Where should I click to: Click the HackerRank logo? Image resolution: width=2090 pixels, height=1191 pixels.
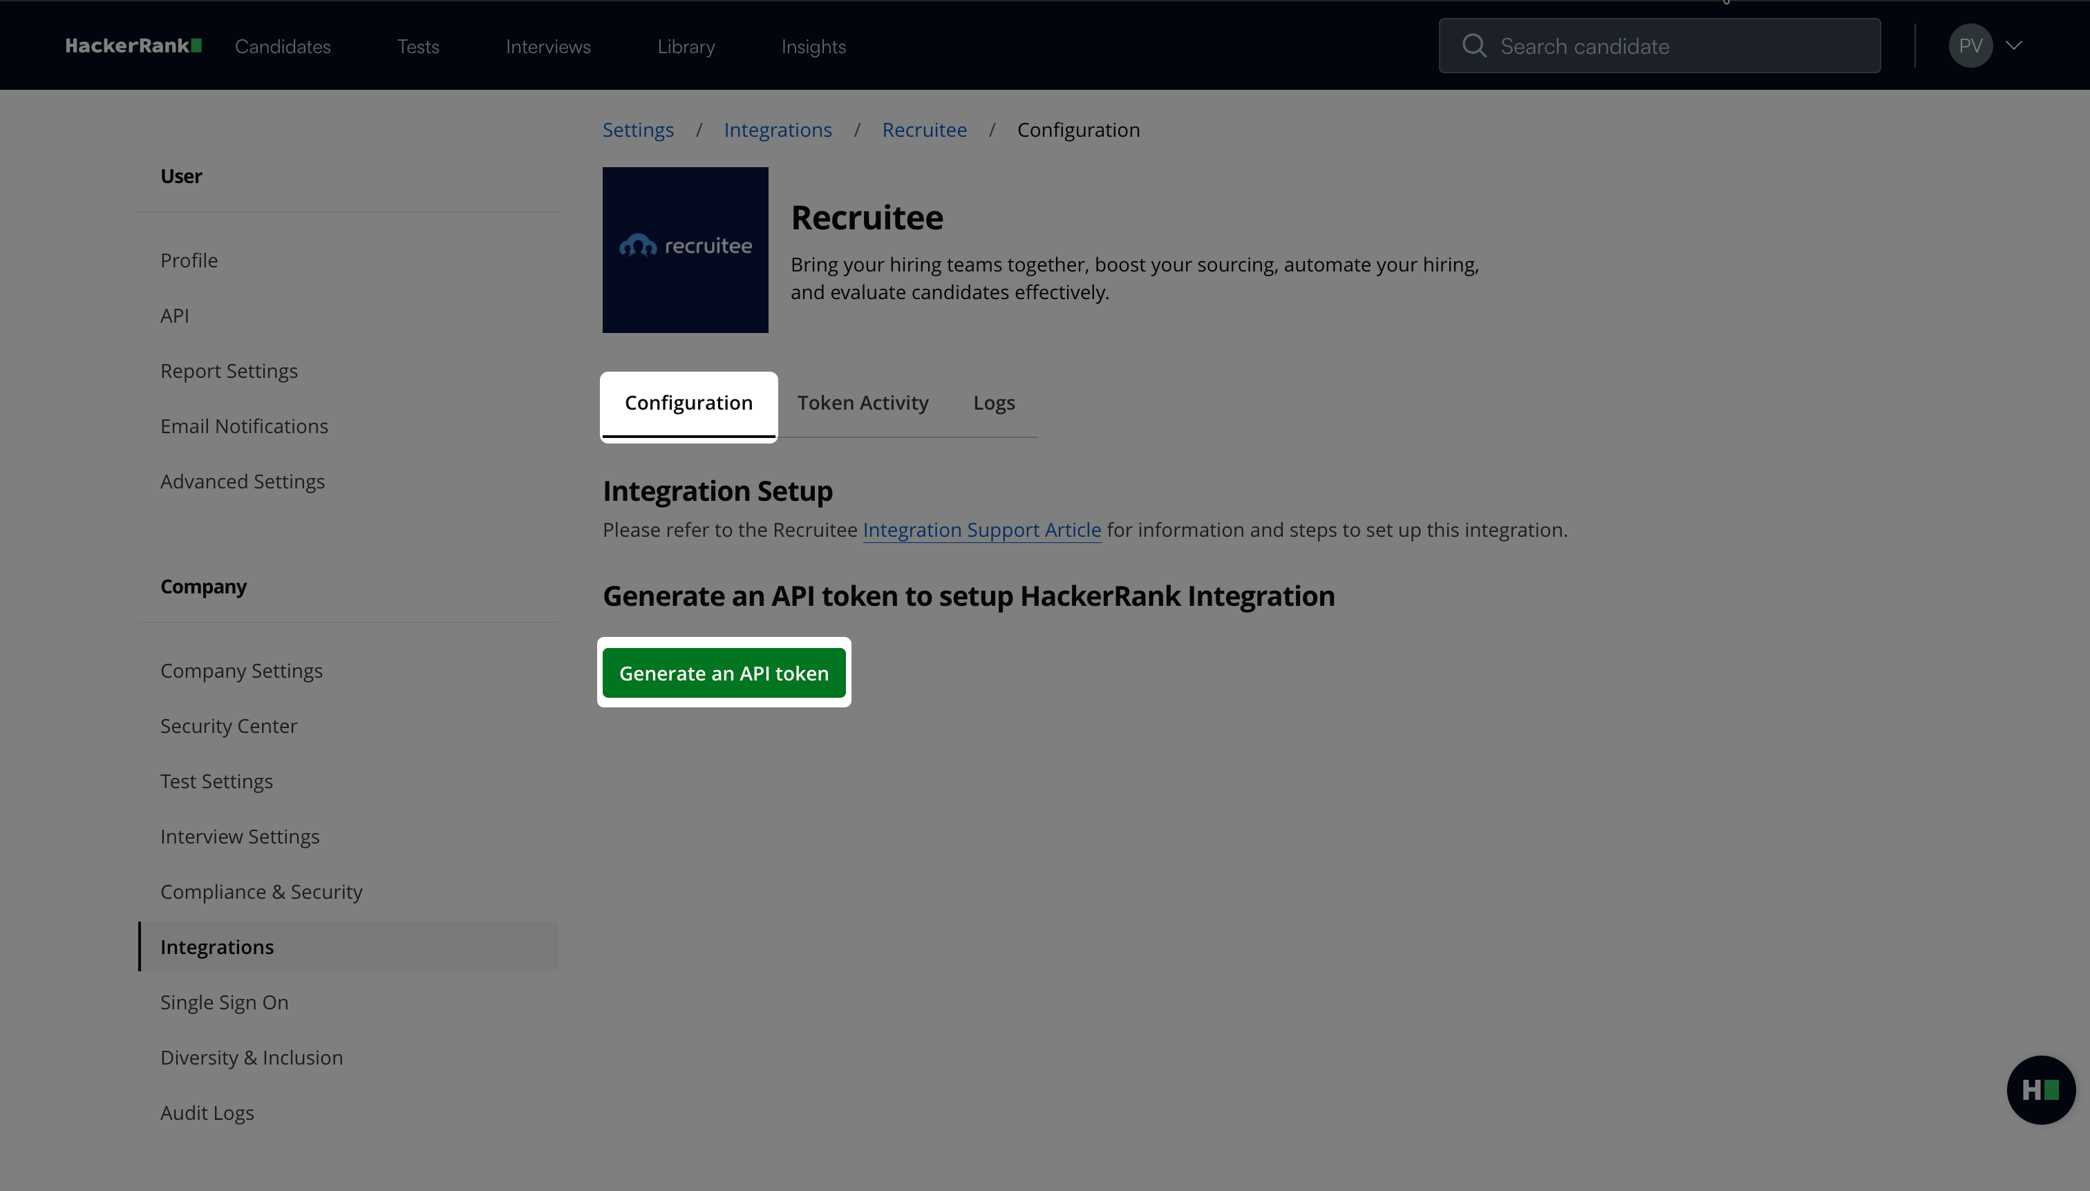[133, 45]
